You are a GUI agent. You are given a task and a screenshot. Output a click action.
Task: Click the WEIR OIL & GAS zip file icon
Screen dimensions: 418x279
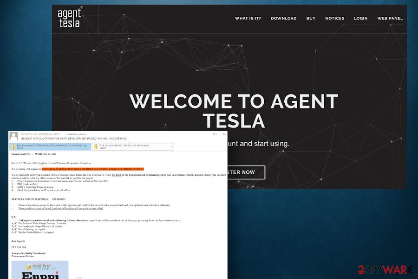point(96,147)
